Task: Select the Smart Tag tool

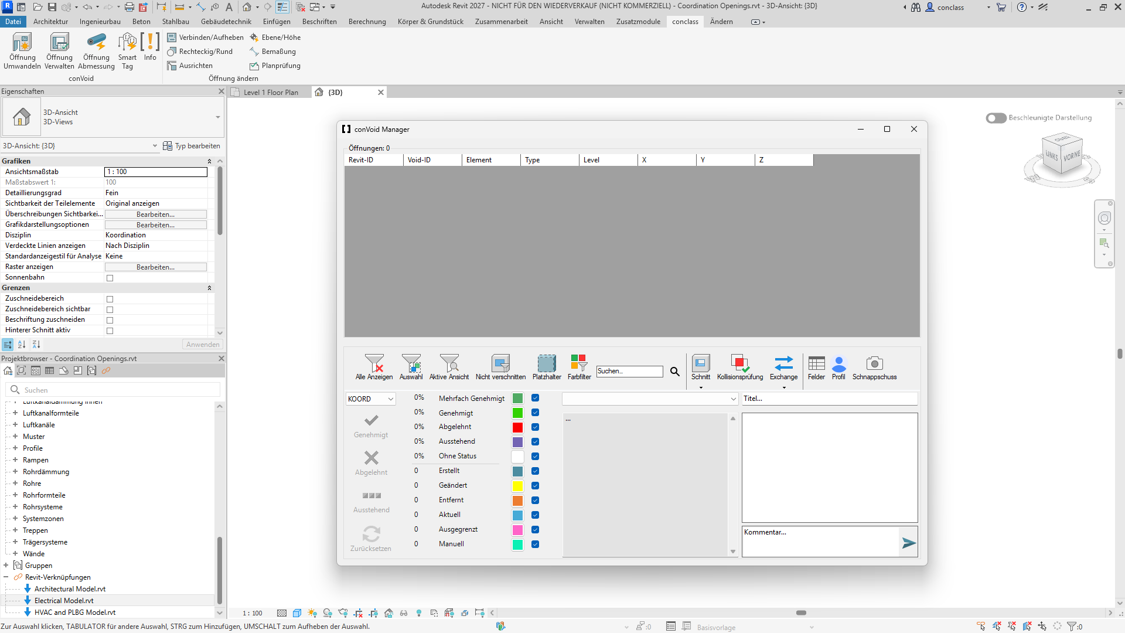Action: [127, 51]
